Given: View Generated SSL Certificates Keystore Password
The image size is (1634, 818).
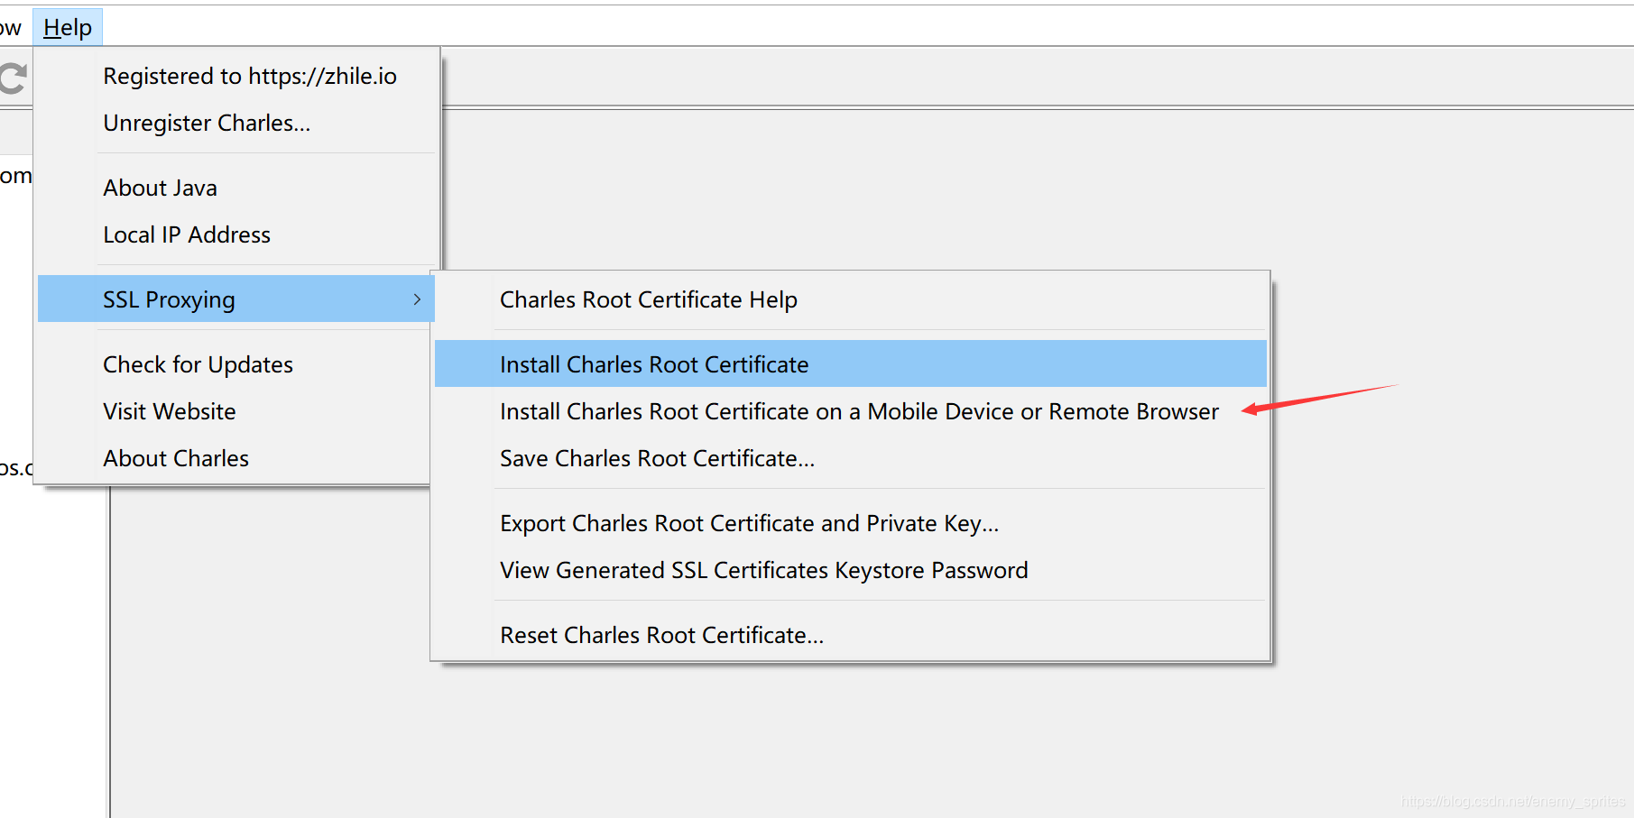Looking at the screenshot, I should click(851, 571).
